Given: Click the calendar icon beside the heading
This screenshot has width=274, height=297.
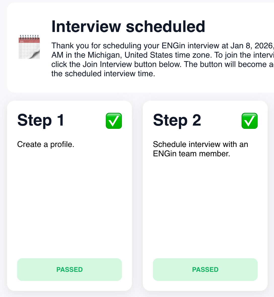Looking at the screenshot, I should point(29,47).
